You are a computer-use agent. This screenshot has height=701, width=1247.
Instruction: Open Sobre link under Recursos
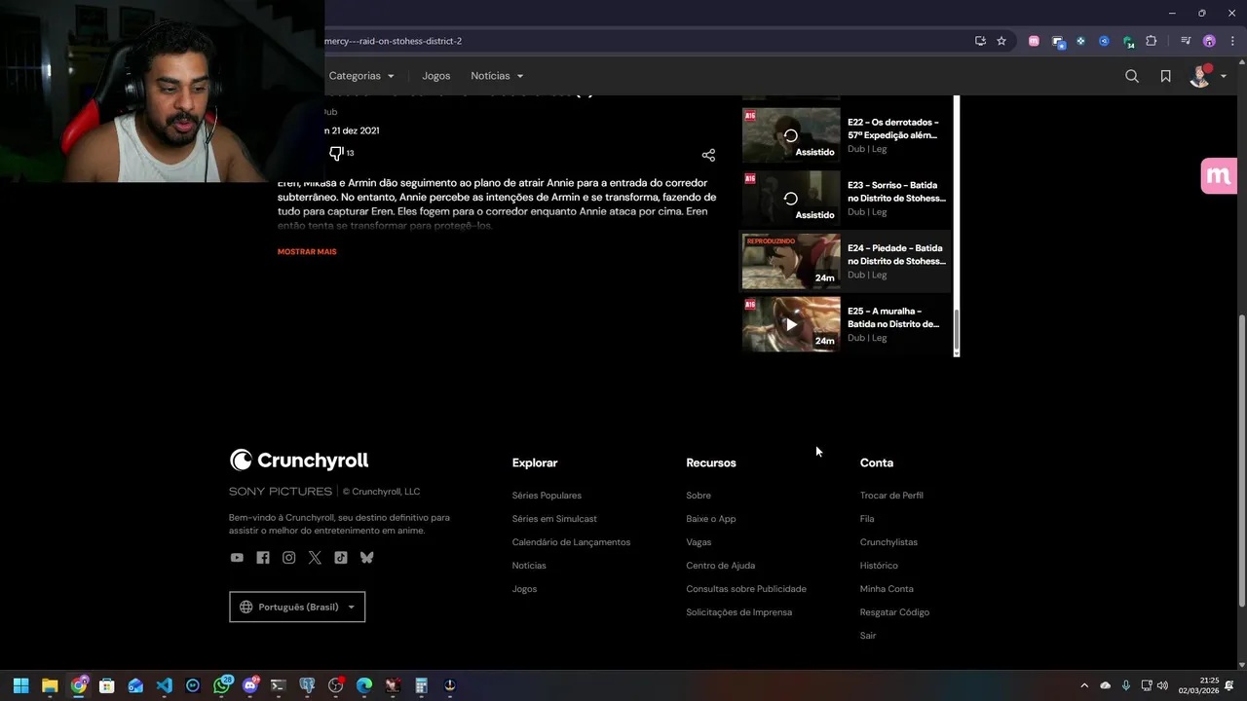tap(699, 496)
